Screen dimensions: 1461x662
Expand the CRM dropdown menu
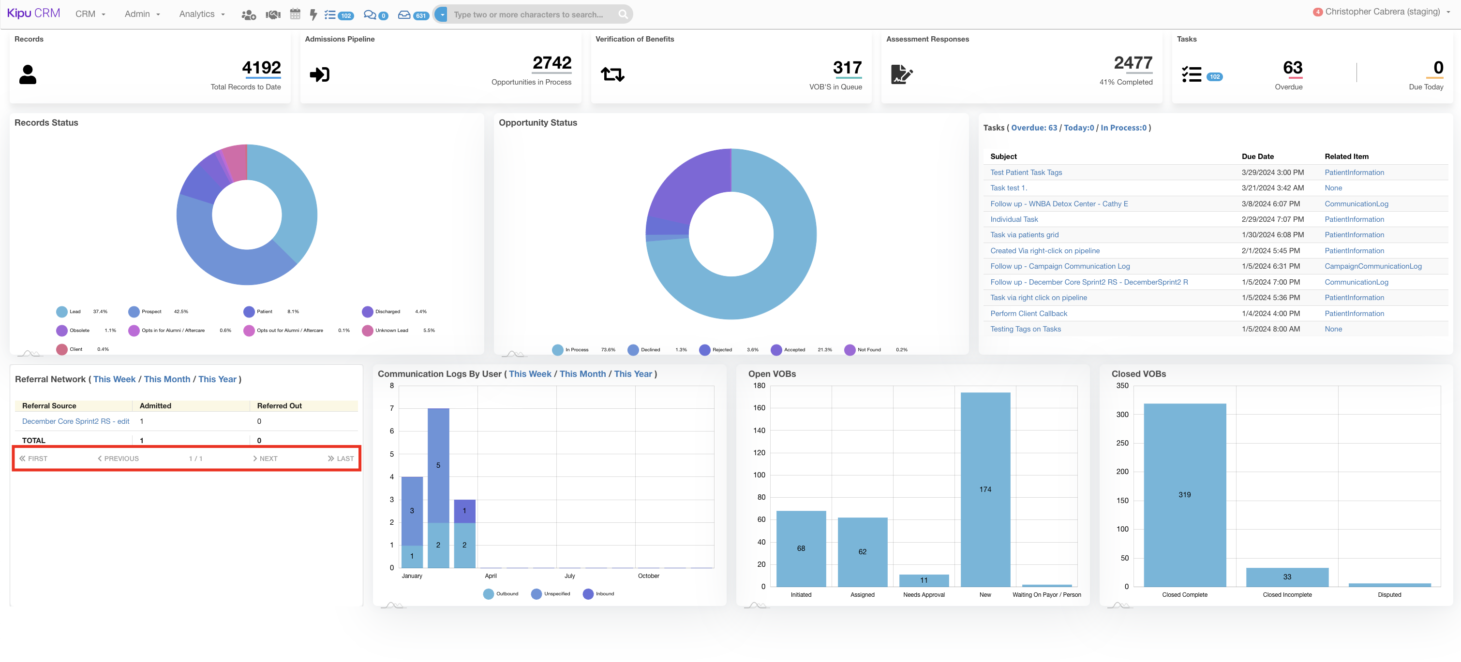pyautogui.click(x=91, y=14)
